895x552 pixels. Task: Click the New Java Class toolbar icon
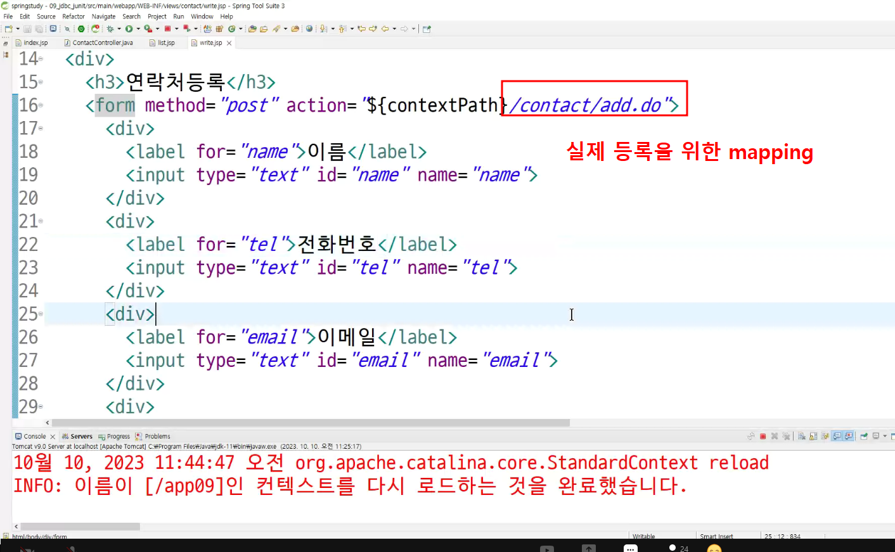[231, 29]
